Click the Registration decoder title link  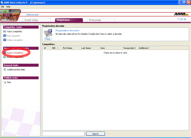click(x=68, y=30)
